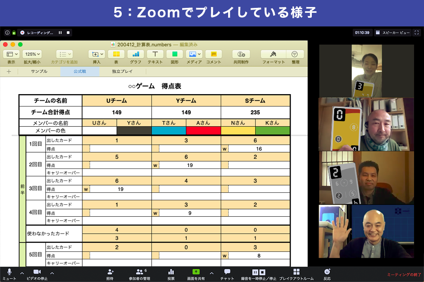Click the ○○ゲーム 得点表 title
424x282 pixels.
[x=154, y=86]
